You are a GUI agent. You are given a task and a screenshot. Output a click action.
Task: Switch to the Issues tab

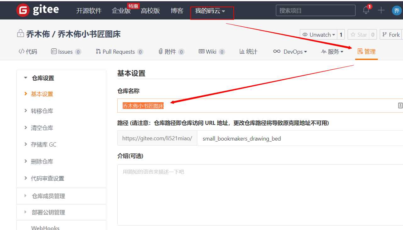(66, 52)
